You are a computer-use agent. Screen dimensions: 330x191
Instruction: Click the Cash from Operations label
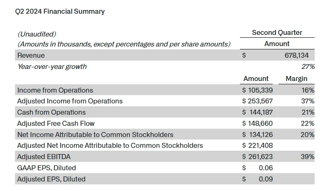(51, 112)
